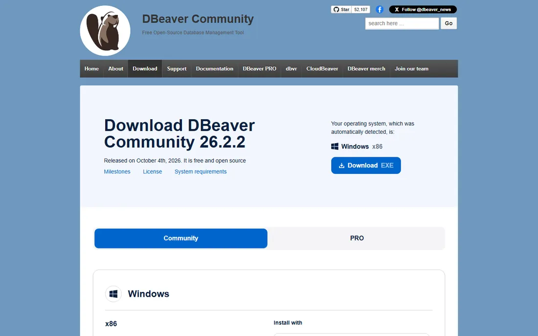Click the x86 row label
The height and width of the screenshot is (336, 538).
(111, 324)
